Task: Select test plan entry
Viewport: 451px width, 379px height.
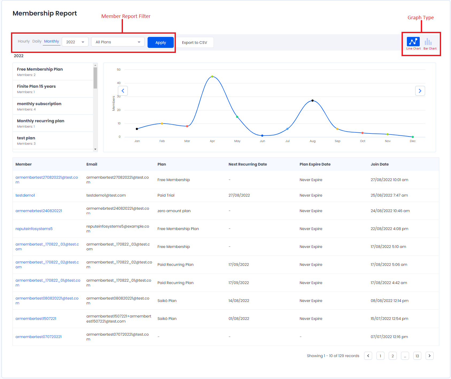Action: click(53, 140)
